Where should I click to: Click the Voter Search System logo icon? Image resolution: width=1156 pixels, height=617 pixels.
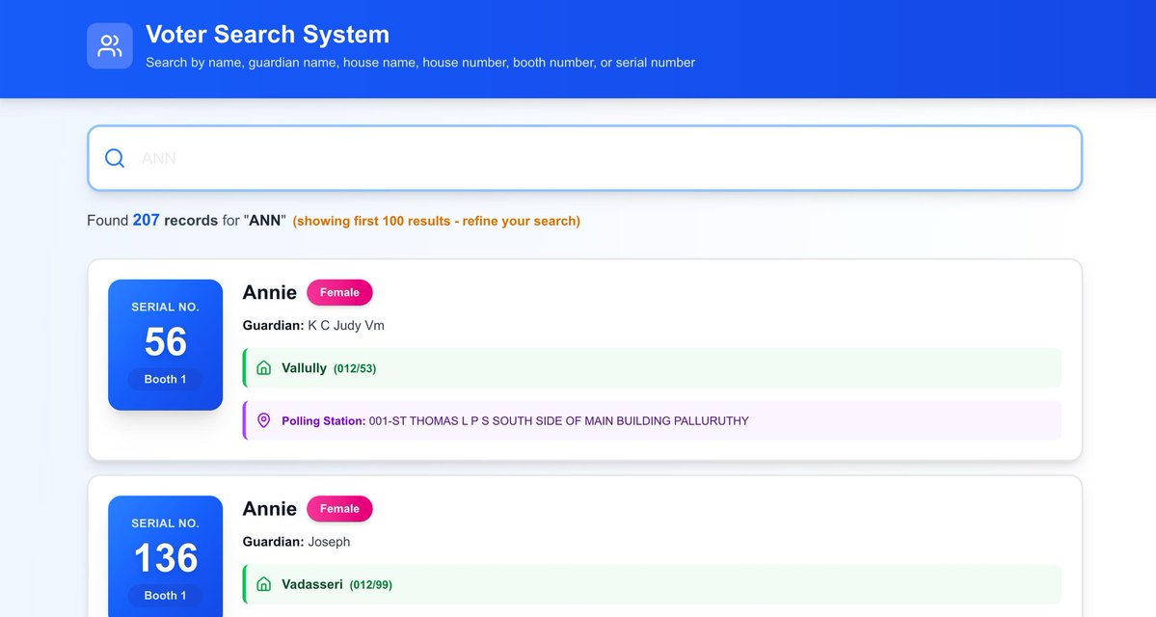point(109,44)
